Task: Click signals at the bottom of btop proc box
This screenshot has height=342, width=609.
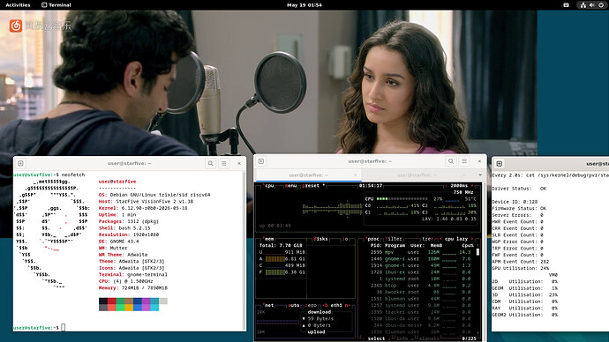Action: tap(428, 338)
